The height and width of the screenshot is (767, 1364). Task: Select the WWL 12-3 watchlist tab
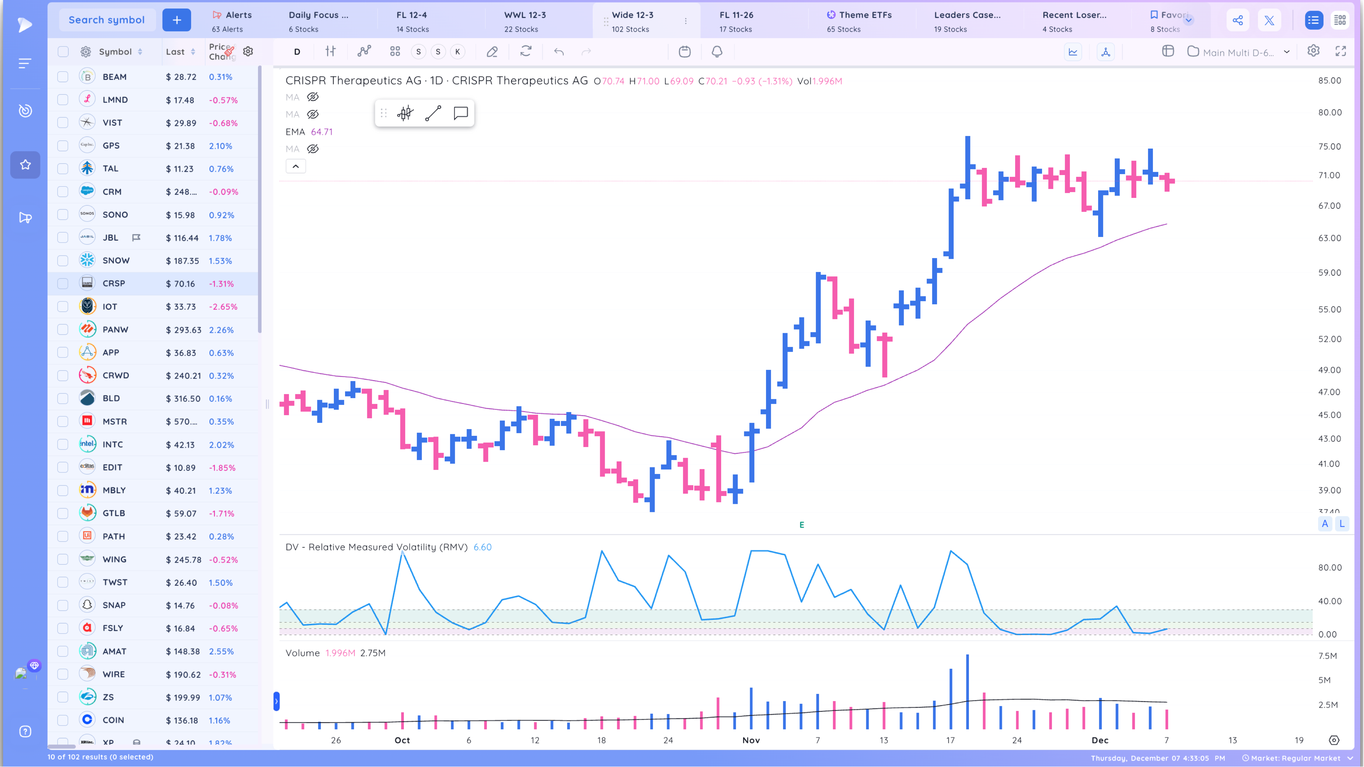(x=525, y=21)
